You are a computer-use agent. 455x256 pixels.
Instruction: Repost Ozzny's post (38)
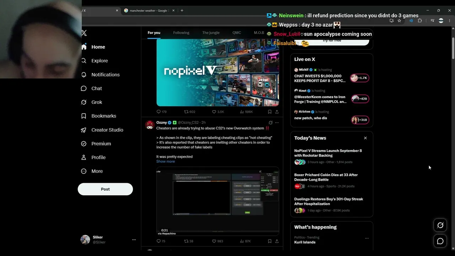click(189, 241)
